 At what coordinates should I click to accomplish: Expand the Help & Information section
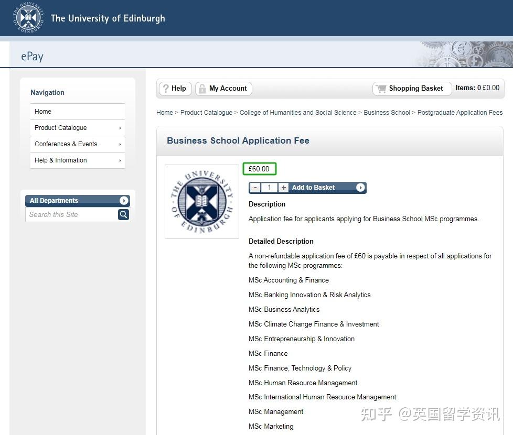point(60,160)
